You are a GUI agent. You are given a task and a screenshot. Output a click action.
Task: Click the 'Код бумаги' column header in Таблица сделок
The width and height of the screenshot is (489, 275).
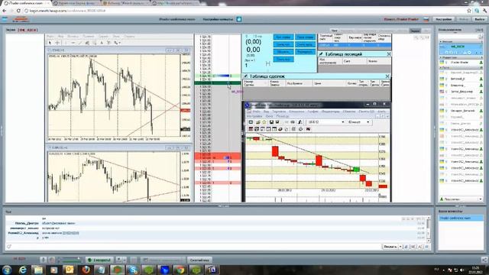click(x=295, y=83)
